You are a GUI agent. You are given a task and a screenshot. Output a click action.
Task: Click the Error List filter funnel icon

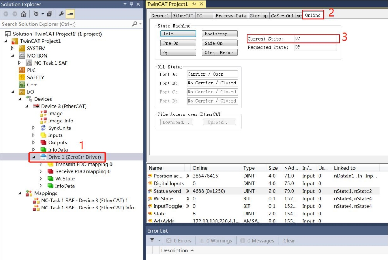click(152, 240)
